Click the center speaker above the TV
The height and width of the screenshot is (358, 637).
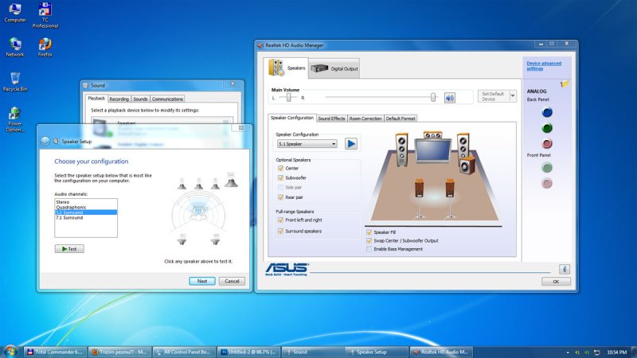[x=432, y=134]
